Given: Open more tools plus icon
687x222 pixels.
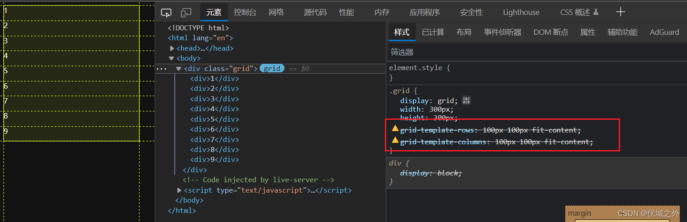Looking at the screenshot, I should click(x=621, y=12).
